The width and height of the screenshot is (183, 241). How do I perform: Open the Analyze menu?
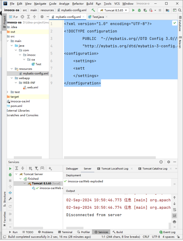(64, 3)
